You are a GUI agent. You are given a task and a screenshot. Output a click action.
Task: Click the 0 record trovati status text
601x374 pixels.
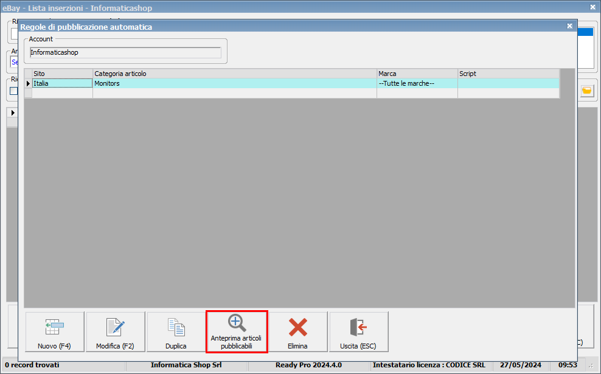coord(32,365)
